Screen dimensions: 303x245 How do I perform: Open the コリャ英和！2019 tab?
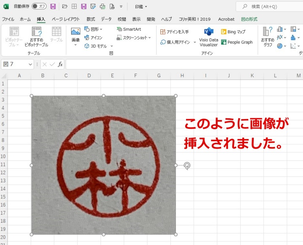tap(194, 19)
